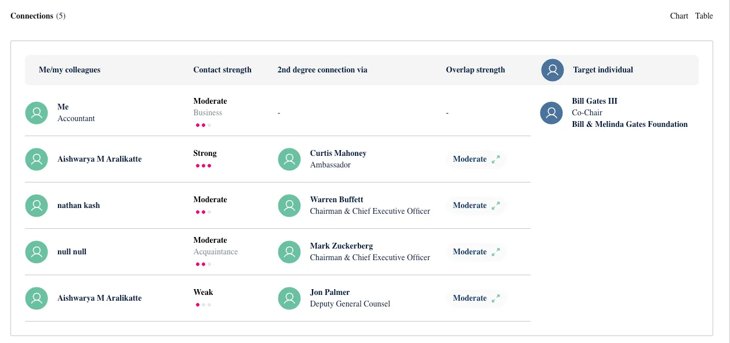730x343 pixels.
Task: Open the Moderate overlap badge in the Mark Zuckerberg row
Action: pyautogui.click(x=476, y=252)
